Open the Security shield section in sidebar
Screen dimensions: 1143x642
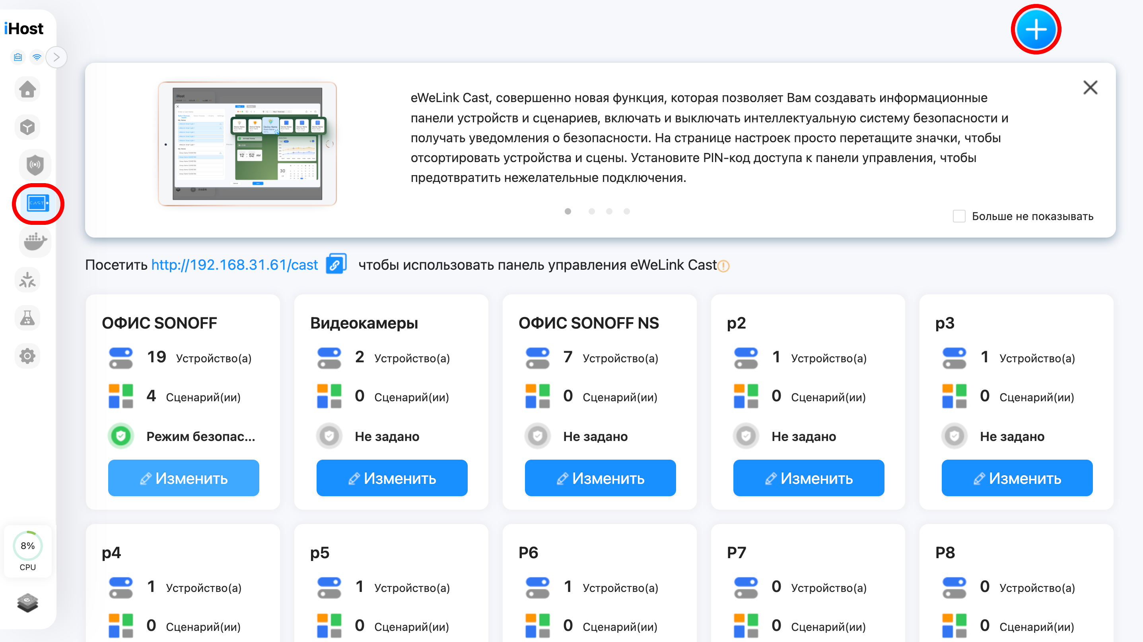pos(35,165)
